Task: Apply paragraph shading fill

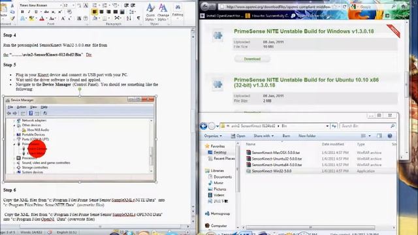Action: [x=95, y=18]
